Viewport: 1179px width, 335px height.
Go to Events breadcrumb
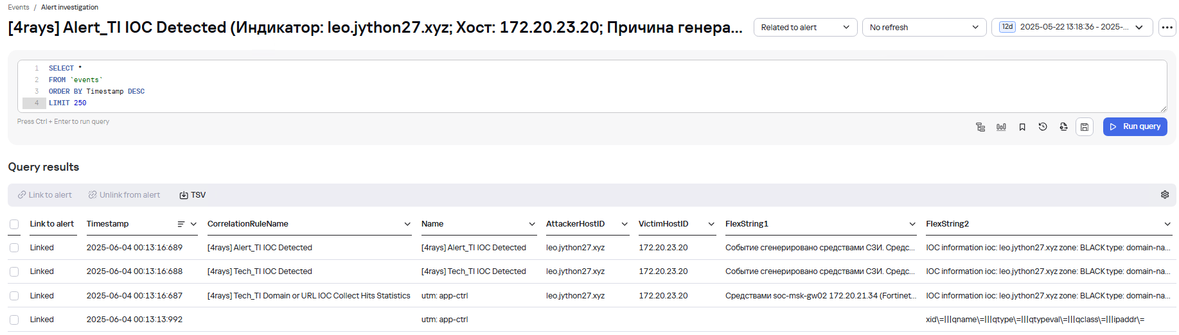pos(19,7)
